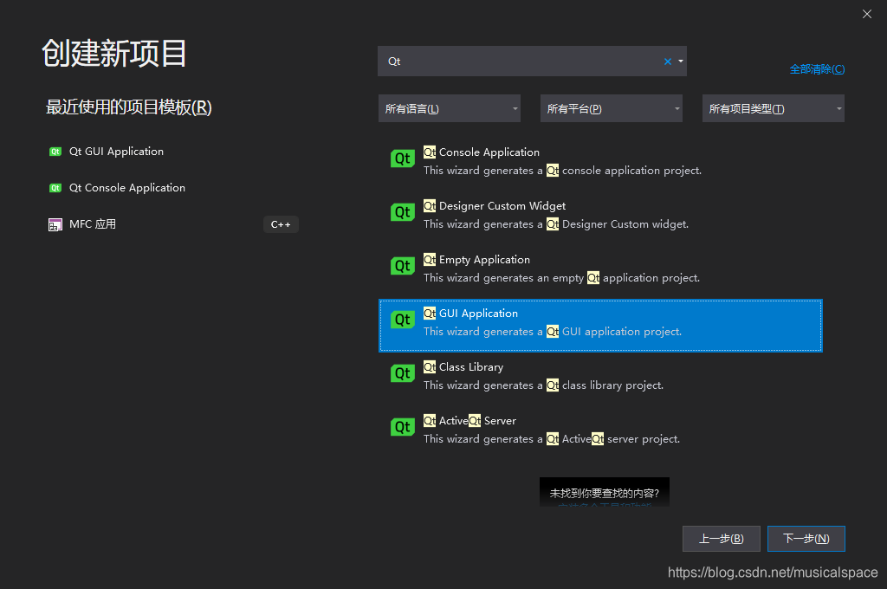Screen dimensions: 887x589
Task: Click the Qt Empty Application template icon
Action: [x=402, y=266]
